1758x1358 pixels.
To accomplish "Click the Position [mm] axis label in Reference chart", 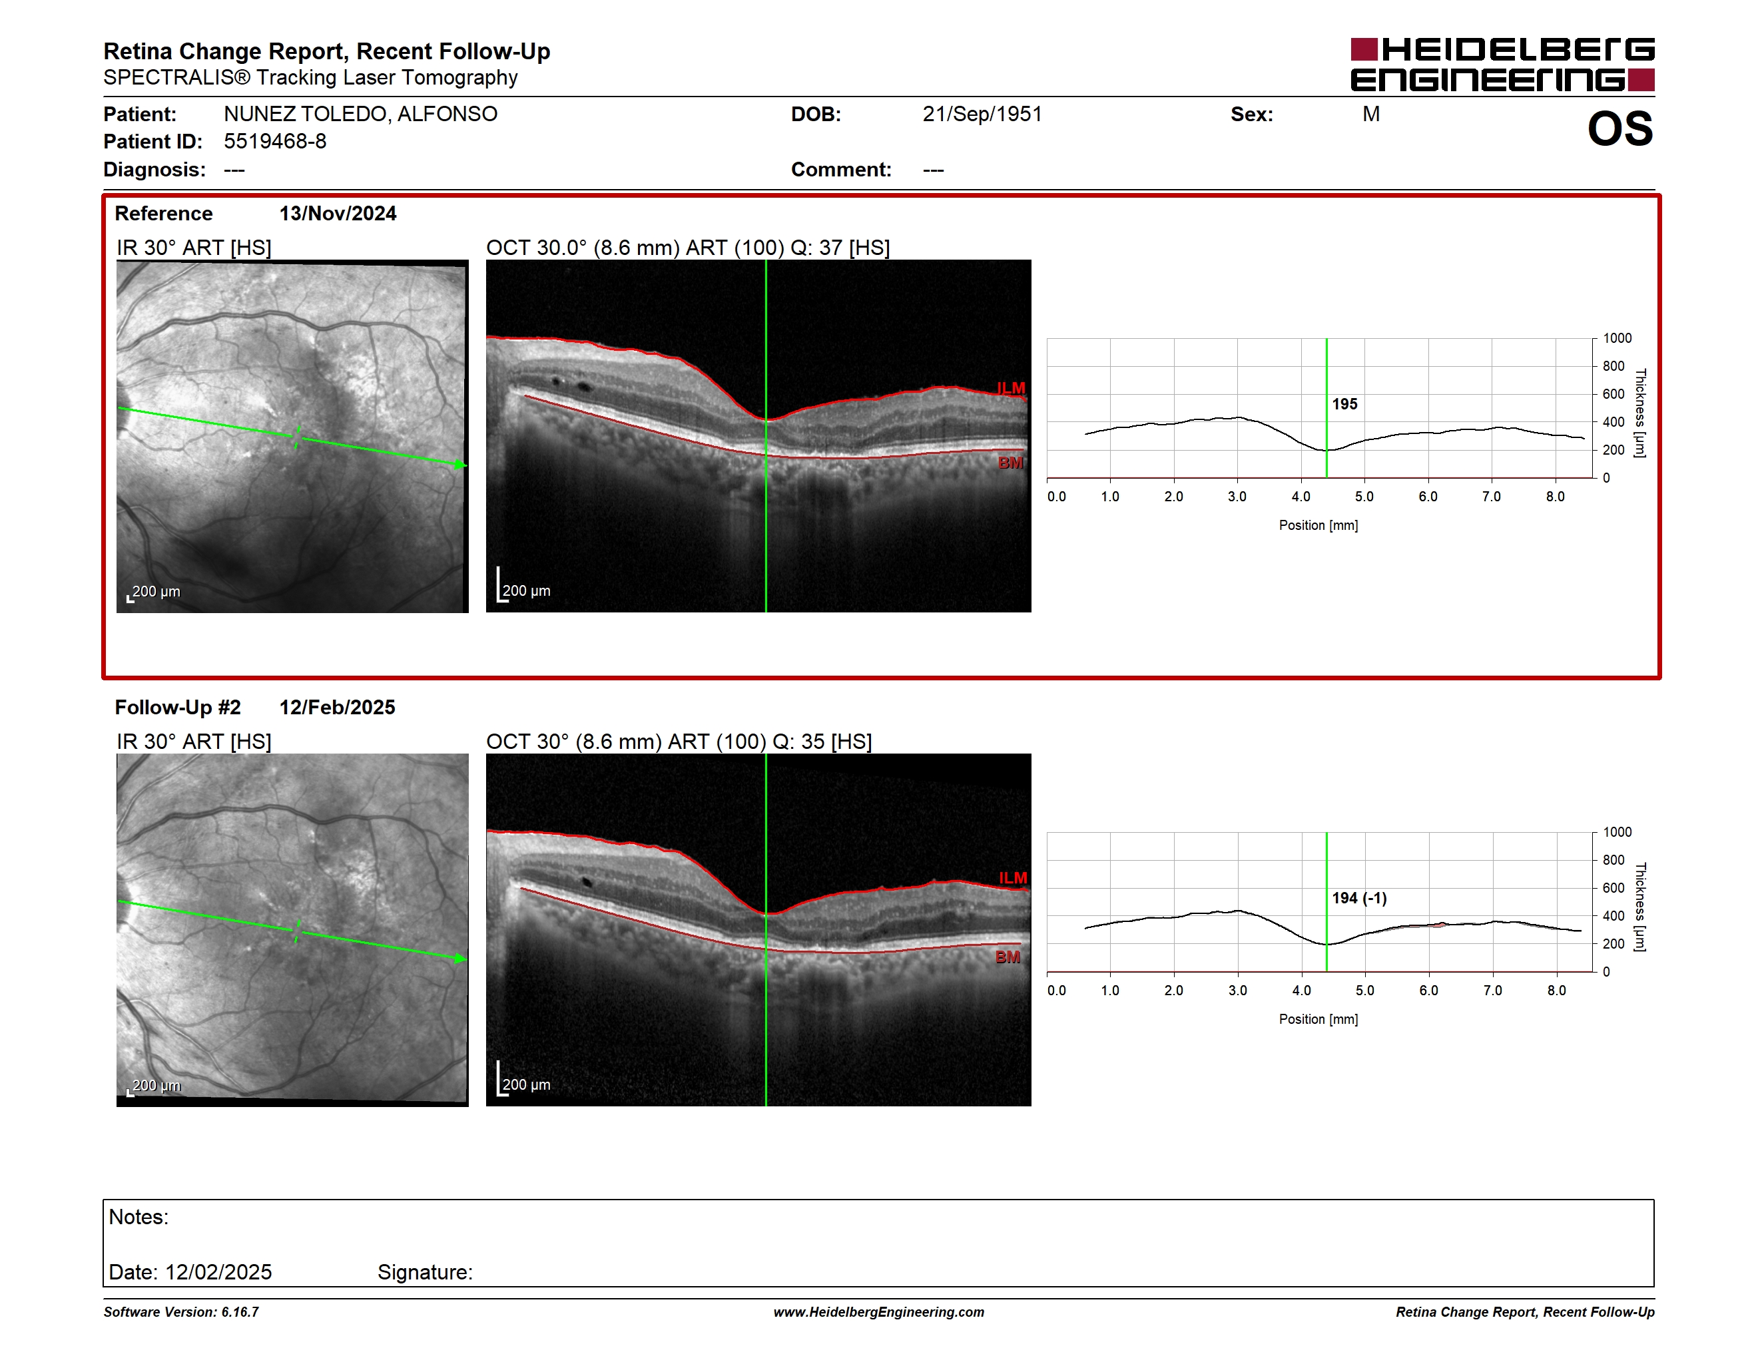I will [1318, 525].
